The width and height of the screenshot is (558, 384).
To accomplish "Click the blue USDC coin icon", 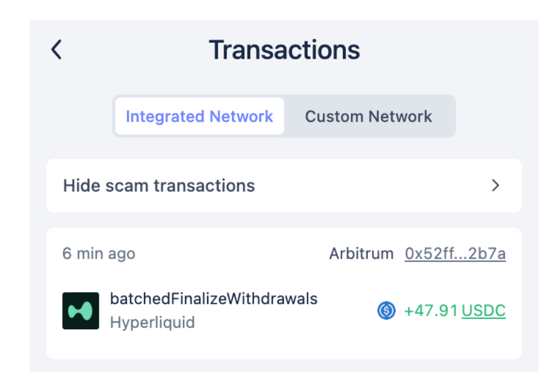I will point(386,311).
